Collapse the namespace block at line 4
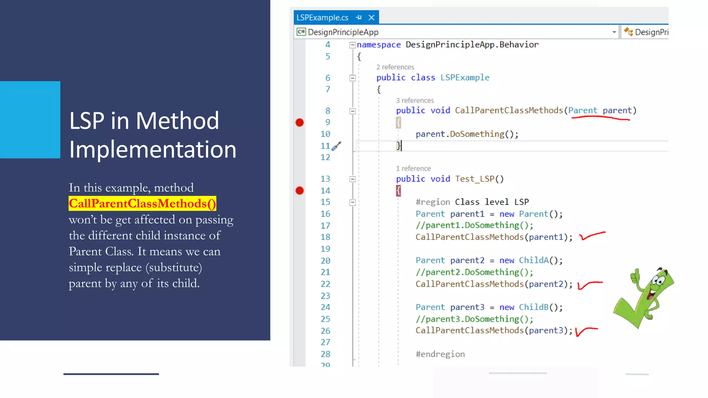Viewport: 708px width, 398px height. [352, 45]
